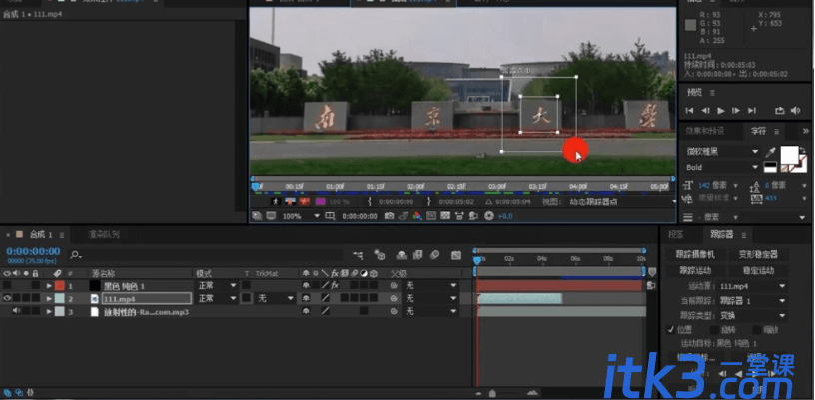815x400 pixels.
Task: Switch to the 合成 1 timeline tab
Action: point(41,235)
